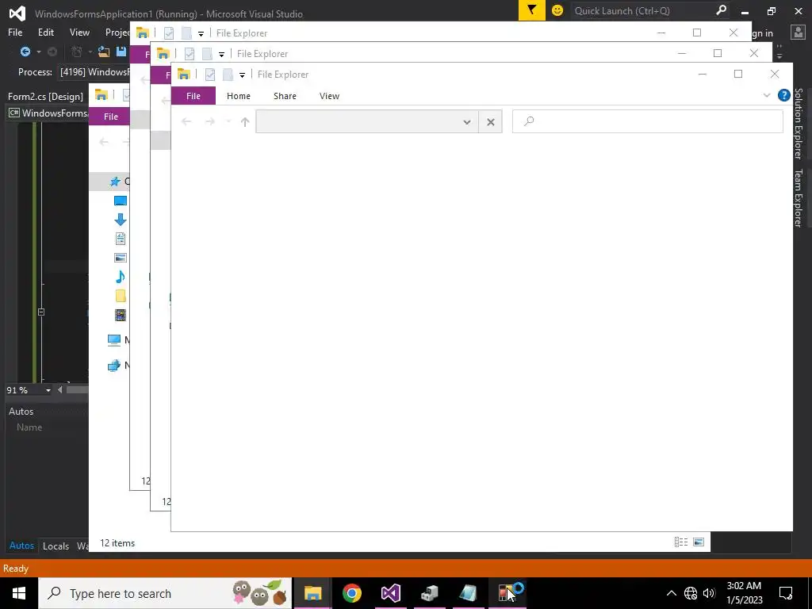Select Documents icon in back File Explorer sidebar
The image size is (812, 609).
[x=121, y=239]
